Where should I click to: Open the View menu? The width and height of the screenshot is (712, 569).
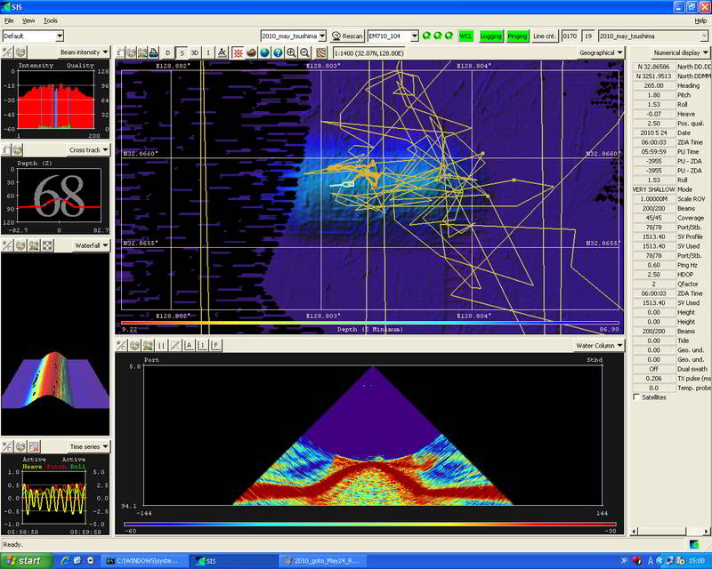coord(28,20)
